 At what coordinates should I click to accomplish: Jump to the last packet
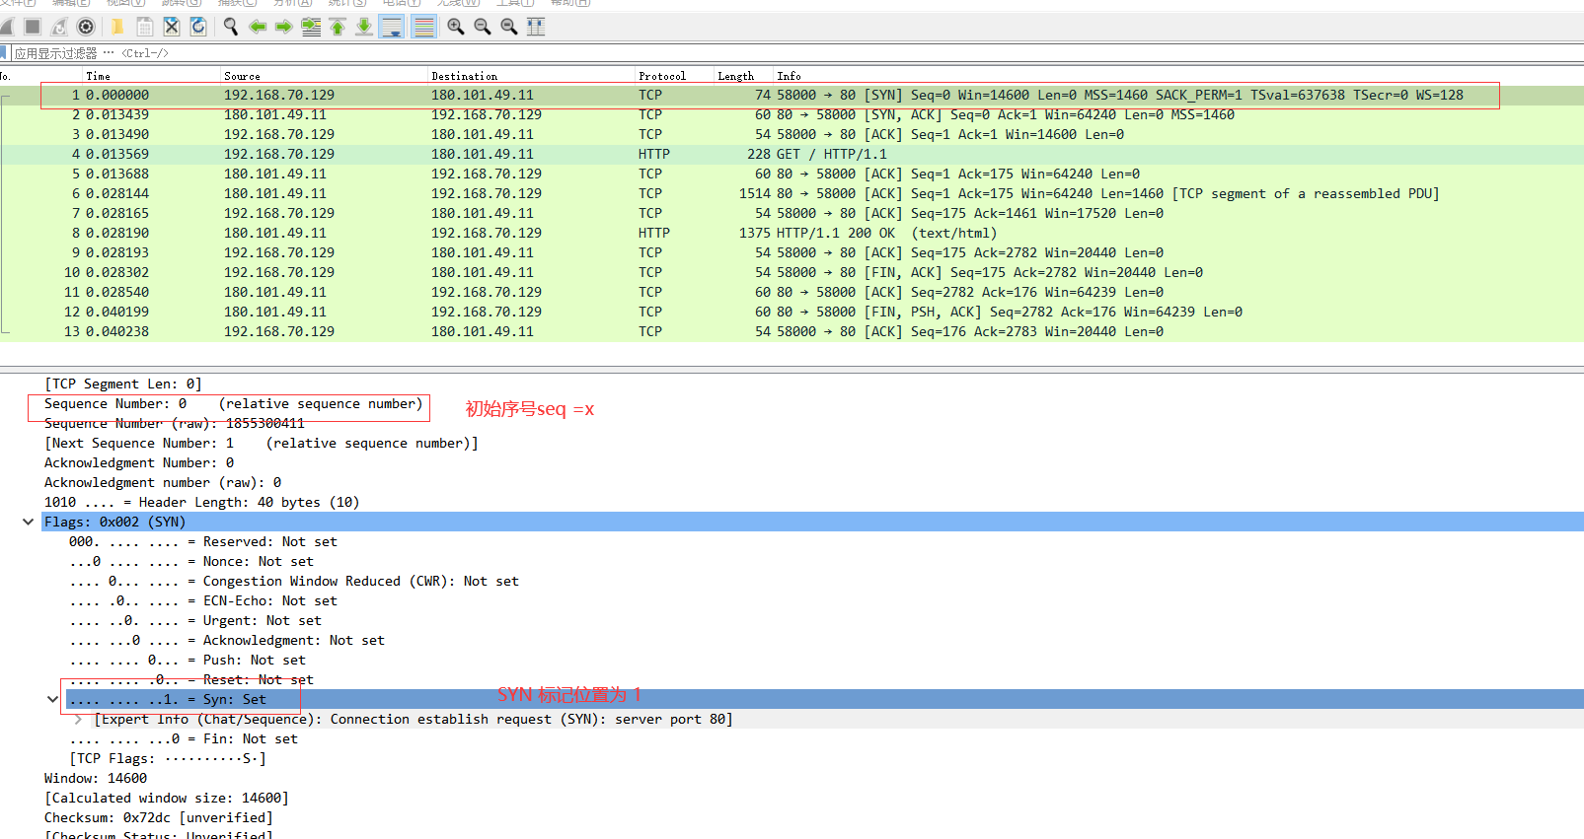(364, 27)
